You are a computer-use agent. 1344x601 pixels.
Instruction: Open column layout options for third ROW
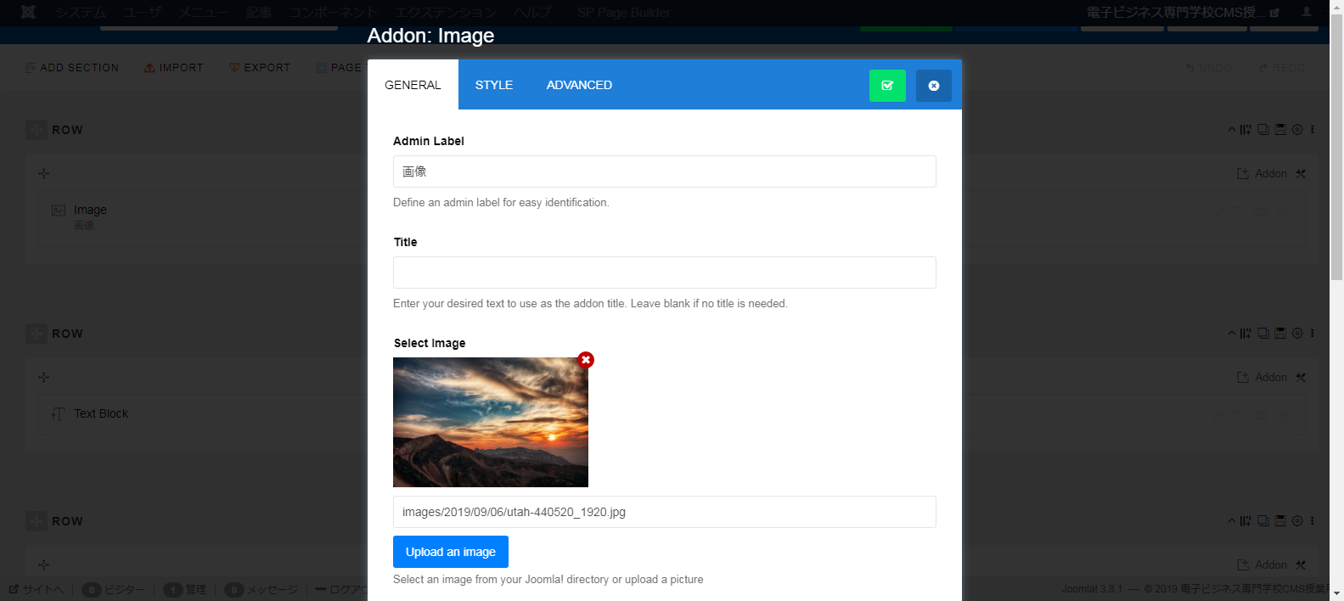1246,521
